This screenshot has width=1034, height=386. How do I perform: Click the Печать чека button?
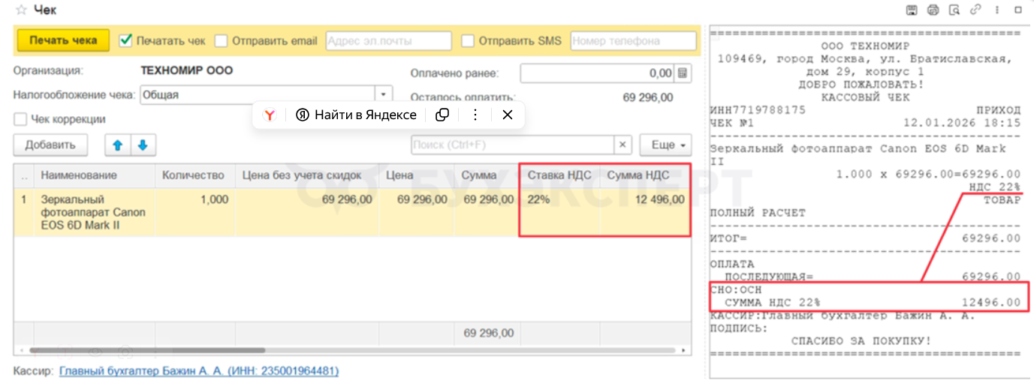tap(63, 40)
